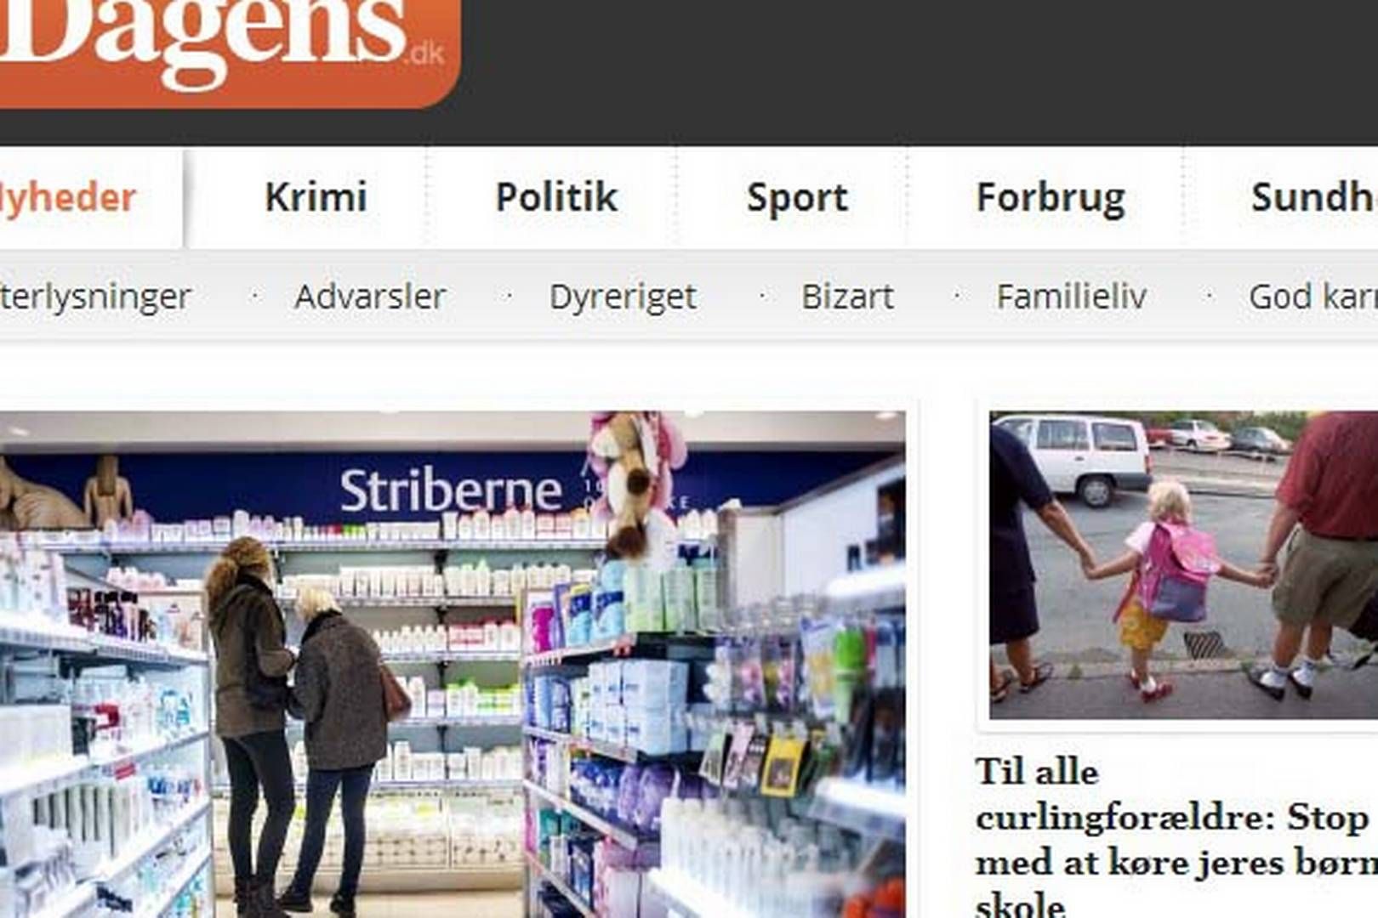Image resolution: width=1378 pixels, height=918 pixels.
Task: Open the Forbrug section
Action: (1051, 199)
